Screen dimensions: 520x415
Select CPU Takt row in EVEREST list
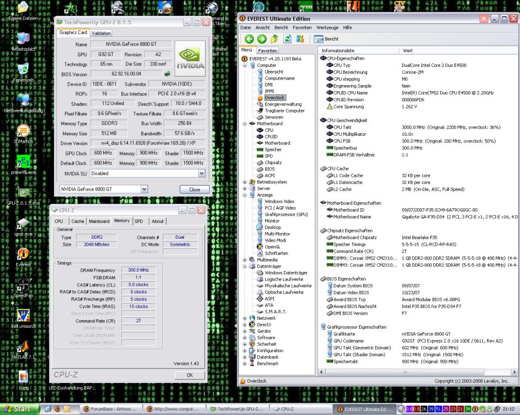coord(418,127)
